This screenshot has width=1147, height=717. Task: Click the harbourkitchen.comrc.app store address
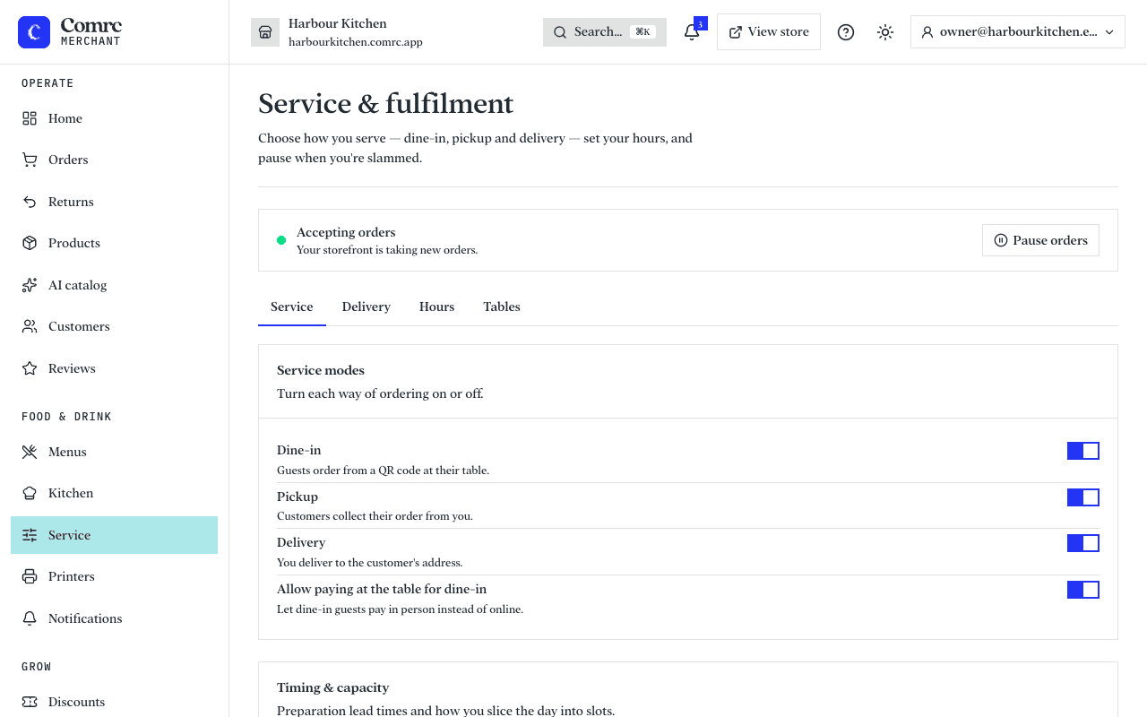tap(356, 42)
